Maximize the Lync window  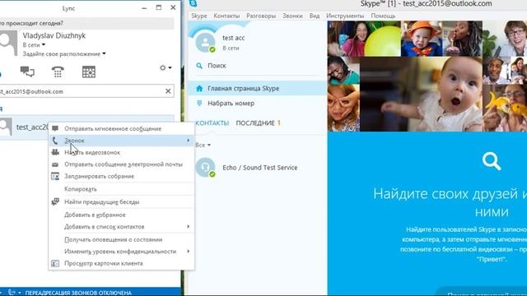click(159, 7)
